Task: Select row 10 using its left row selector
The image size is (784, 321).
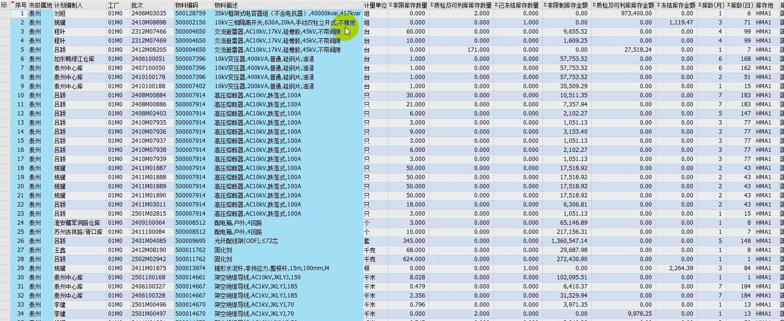Action: (x=5, y=95)
